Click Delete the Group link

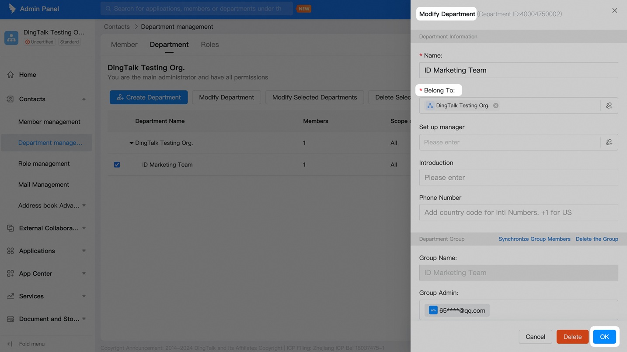point(597,239)
